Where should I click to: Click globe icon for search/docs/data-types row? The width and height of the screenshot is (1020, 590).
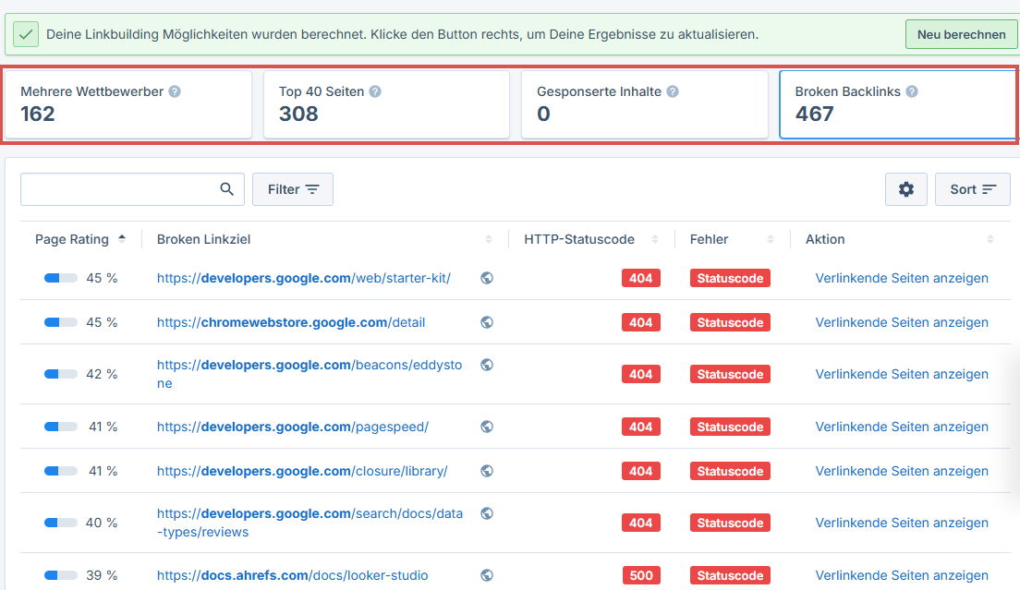pos(487,513)
